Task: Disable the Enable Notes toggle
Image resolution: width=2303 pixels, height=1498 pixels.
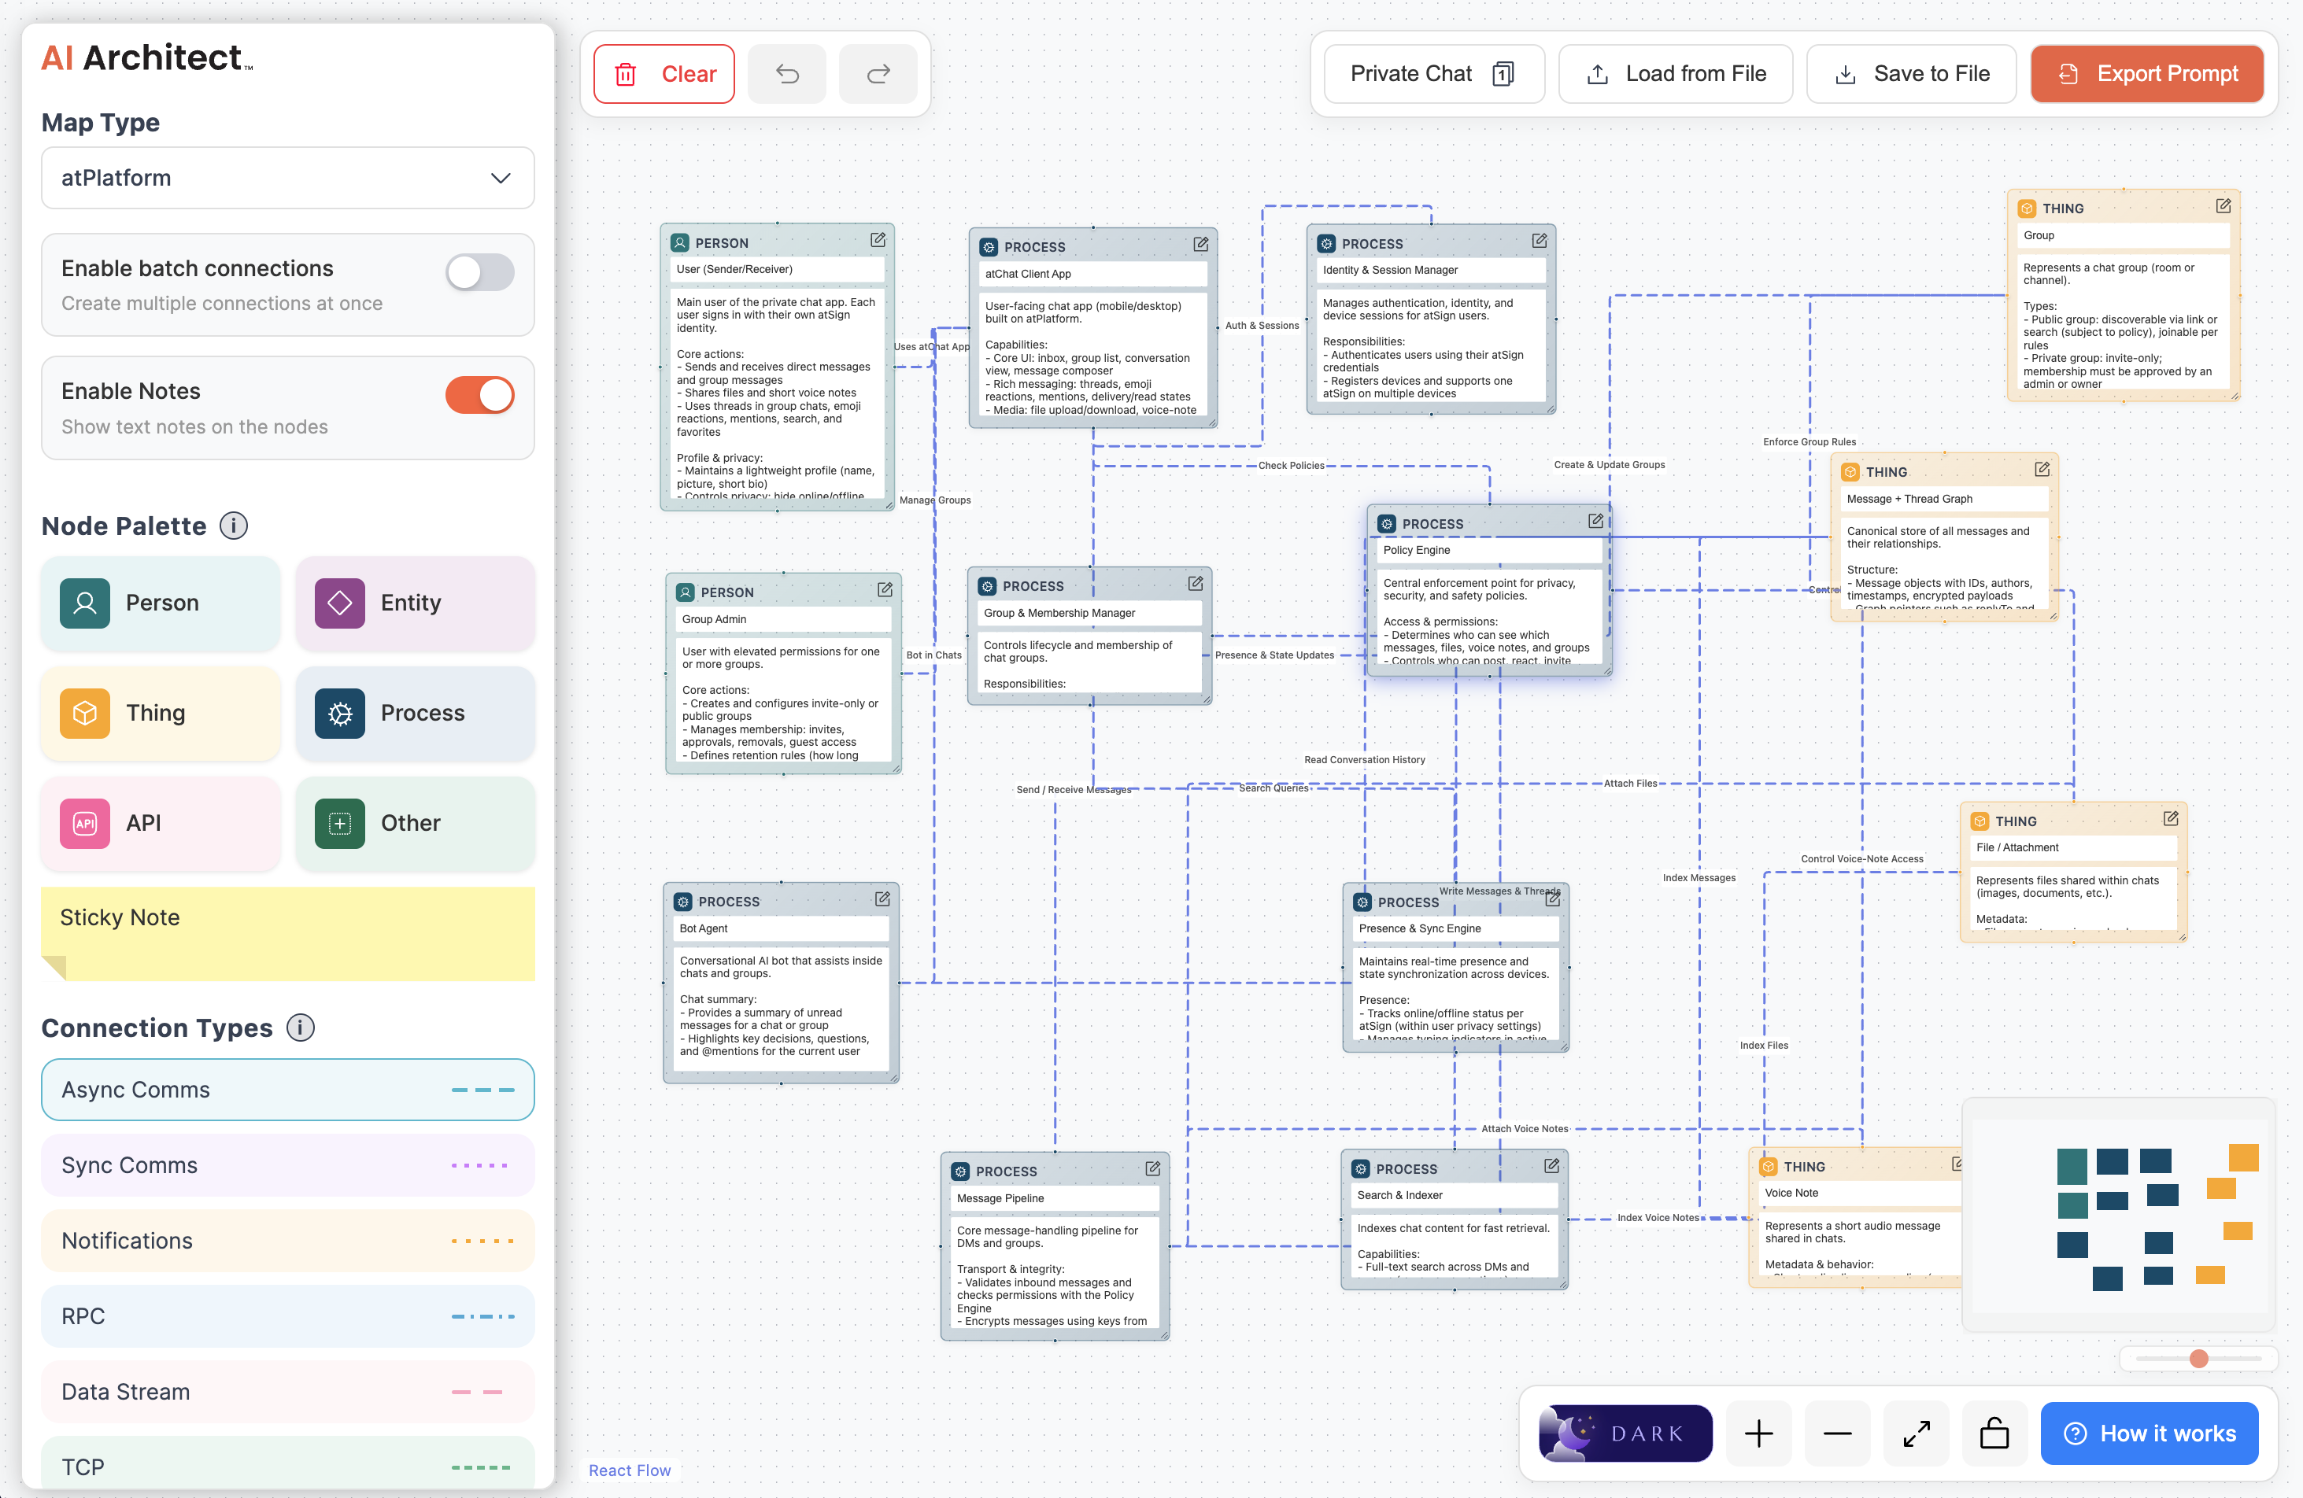Action: point(479,395)
